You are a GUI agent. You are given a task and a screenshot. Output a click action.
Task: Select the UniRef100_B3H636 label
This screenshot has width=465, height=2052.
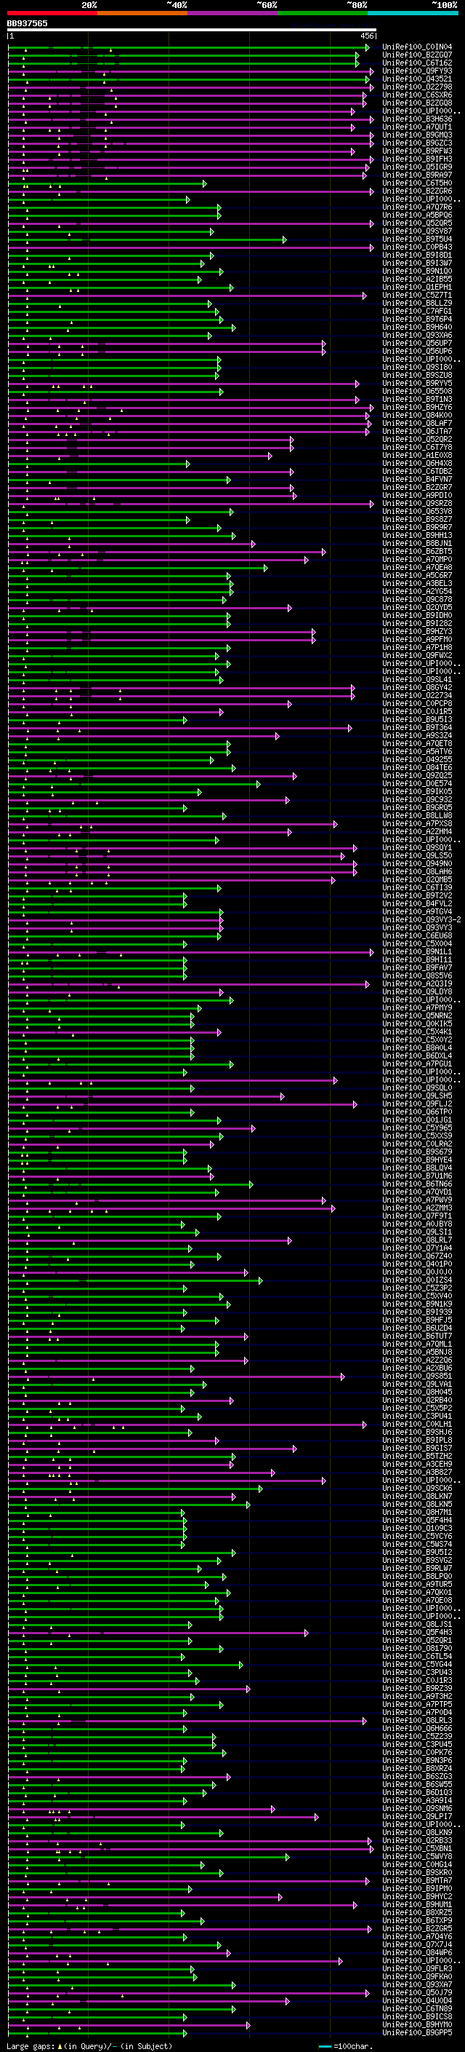417,119
